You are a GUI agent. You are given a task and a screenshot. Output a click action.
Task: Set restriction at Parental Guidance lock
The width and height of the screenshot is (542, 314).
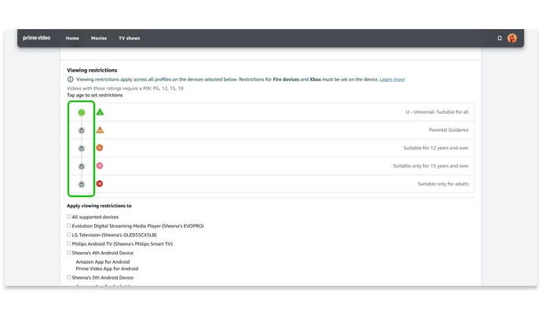point(81,130)
